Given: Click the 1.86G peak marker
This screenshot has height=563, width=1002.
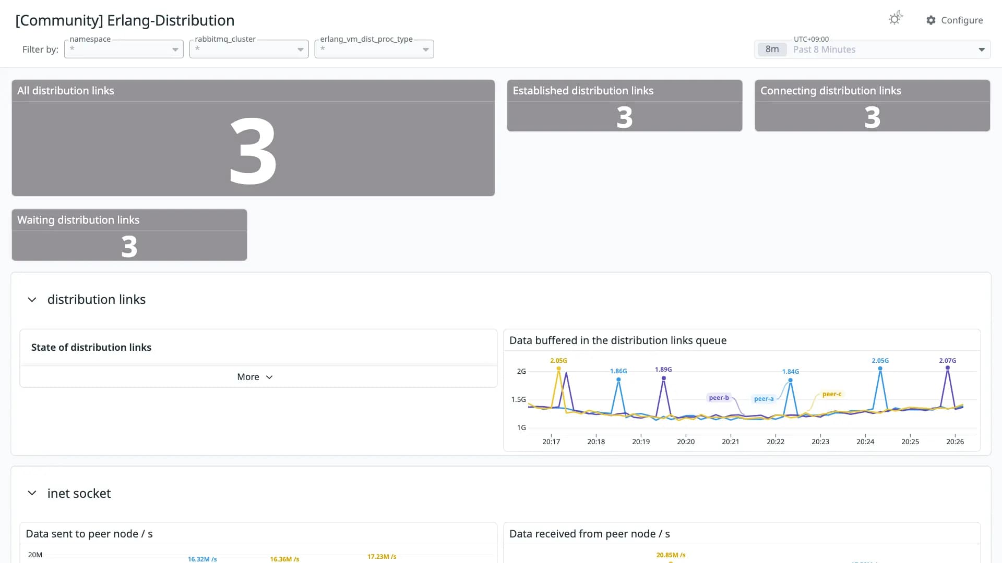Looking at the screenshot, I should click(618, 380).
